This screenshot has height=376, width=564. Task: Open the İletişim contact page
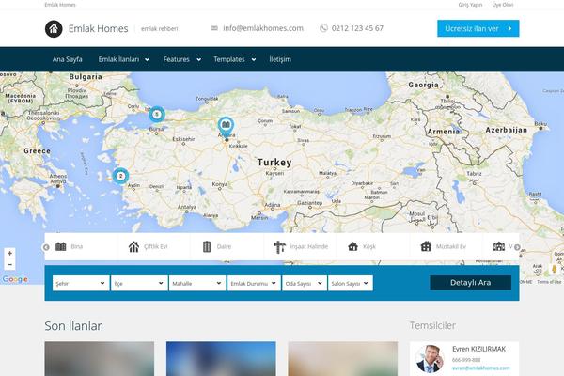click(x=280, y=59)
